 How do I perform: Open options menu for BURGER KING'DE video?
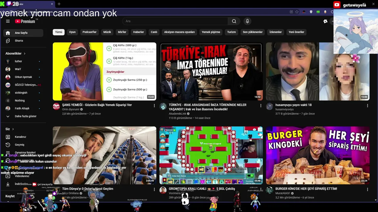coord(367,190)
